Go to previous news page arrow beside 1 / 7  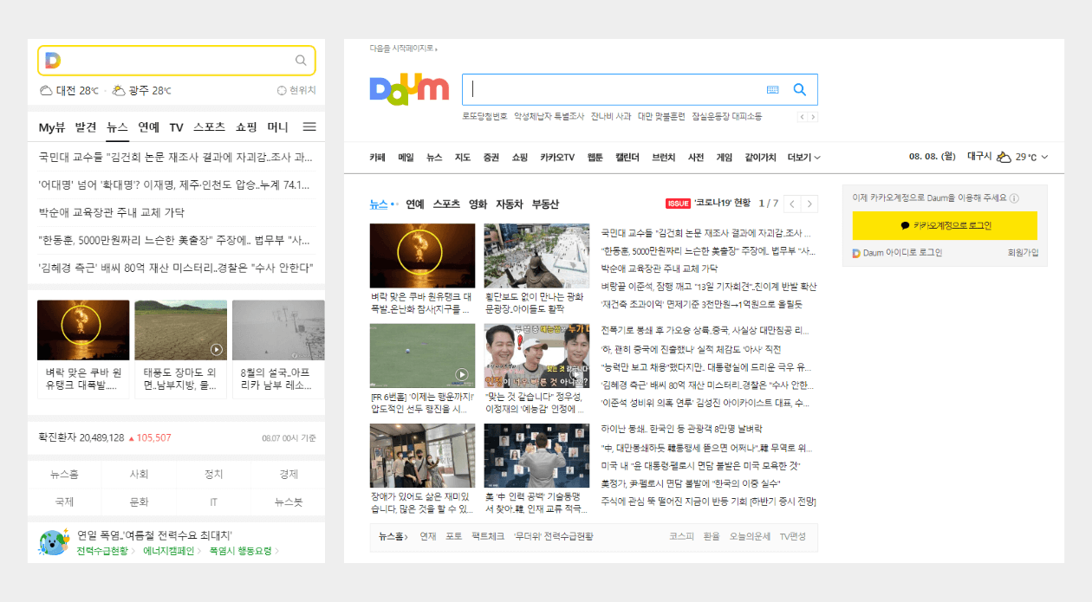791,204
